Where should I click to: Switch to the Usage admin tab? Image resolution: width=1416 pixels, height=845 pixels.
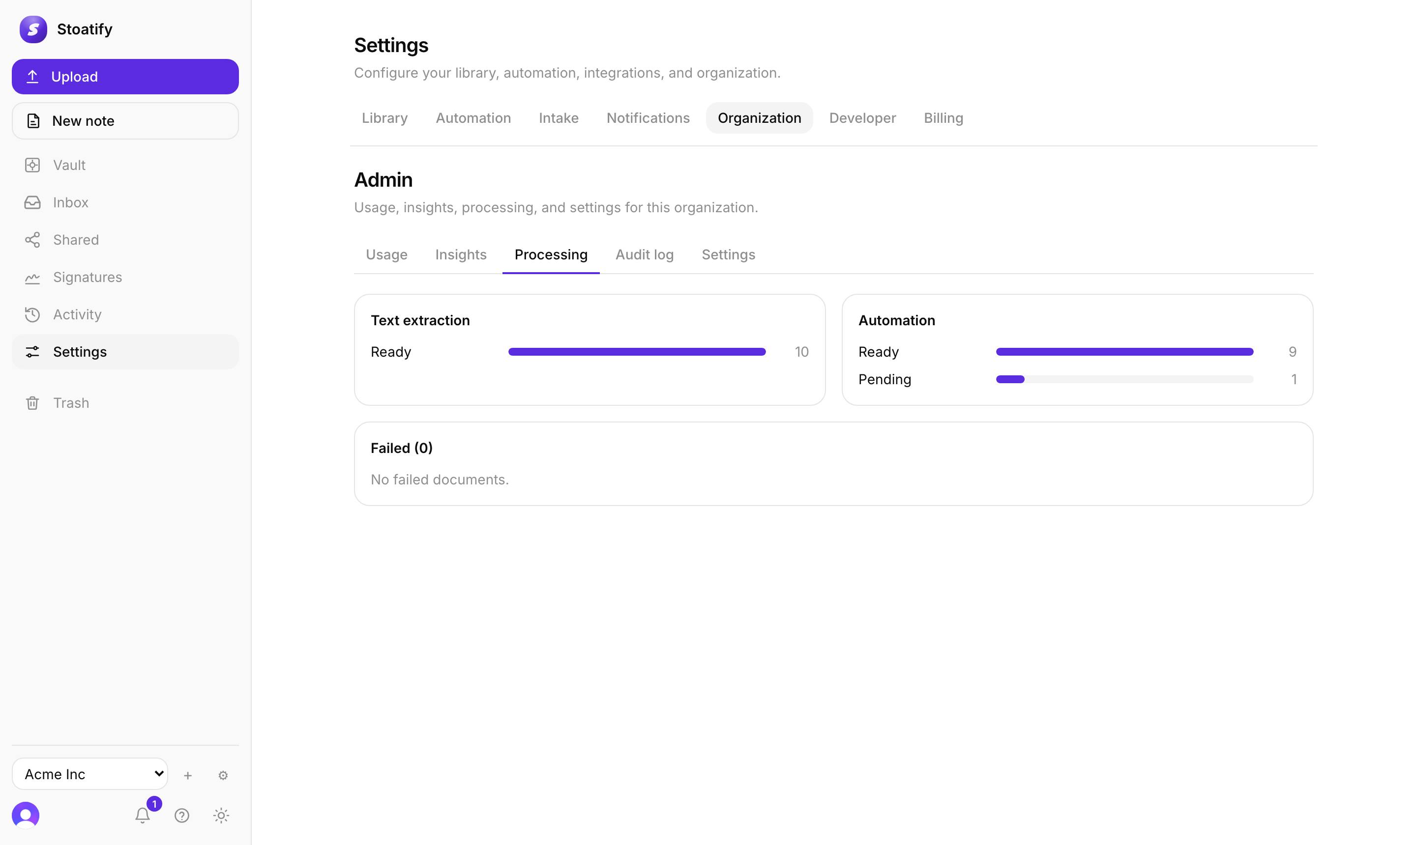[386, 254]
